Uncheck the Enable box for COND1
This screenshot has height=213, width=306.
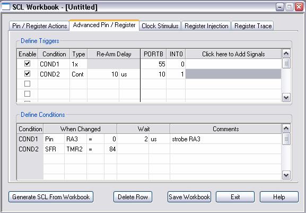tap(28, 64)
